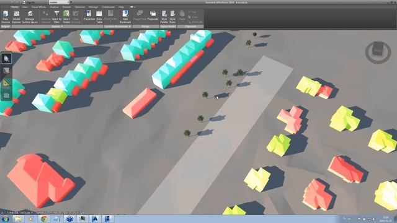Select the top arrow tool in left toolbar
The image size is (397, 223).
[6, 59]
